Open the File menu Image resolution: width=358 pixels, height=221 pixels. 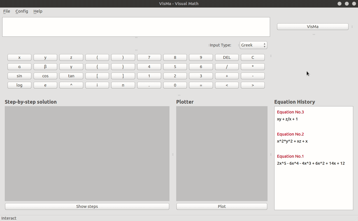7,11
